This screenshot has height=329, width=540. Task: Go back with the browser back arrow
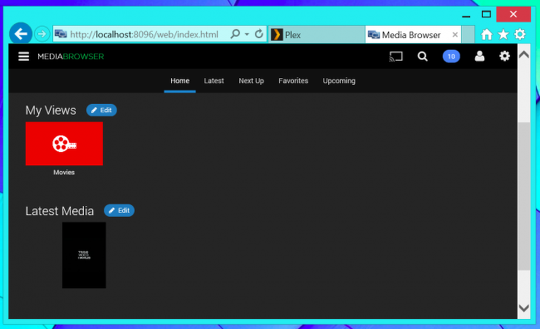tap(21, 33)
